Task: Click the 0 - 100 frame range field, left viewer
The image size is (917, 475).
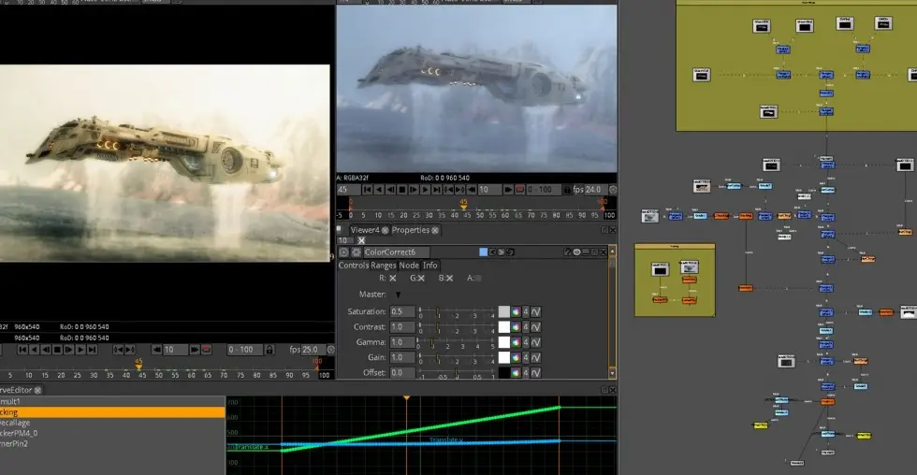Action: [245, 350]
